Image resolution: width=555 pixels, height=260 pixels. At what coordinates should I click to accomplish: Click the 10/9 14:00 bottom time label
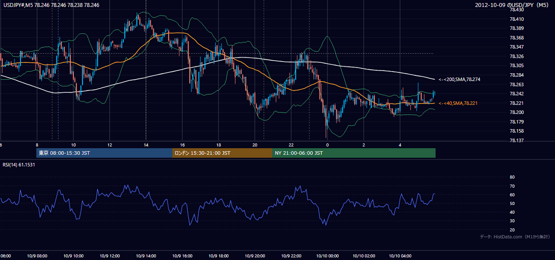point(145,256)
